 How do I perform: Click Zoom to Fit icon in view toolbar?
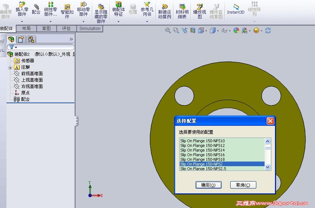(168, 30)
